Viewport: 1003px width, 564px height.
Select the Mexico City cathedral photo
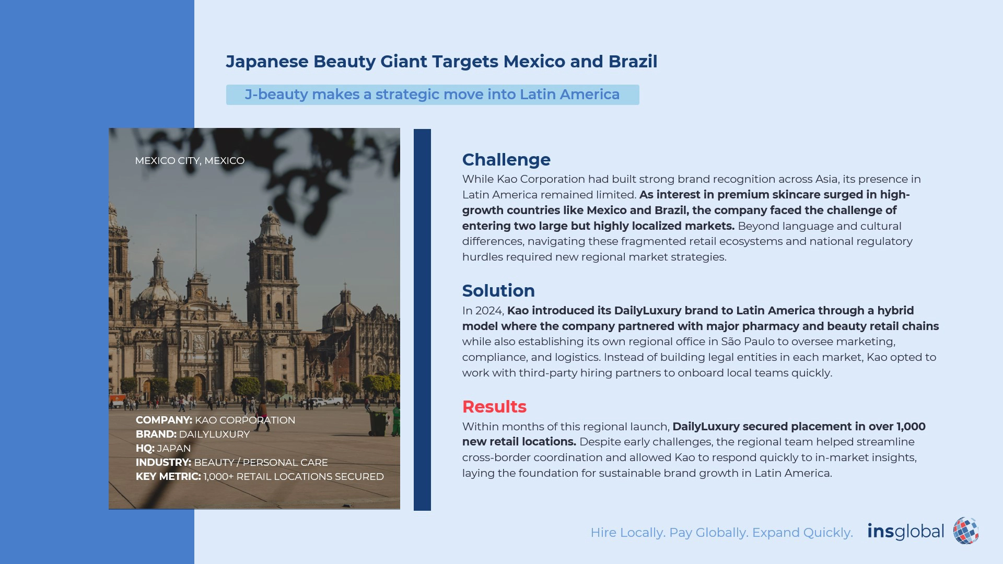click(254, 319)
